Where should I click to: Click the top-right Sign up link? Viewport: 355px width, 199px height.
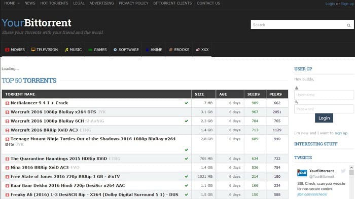347,4
